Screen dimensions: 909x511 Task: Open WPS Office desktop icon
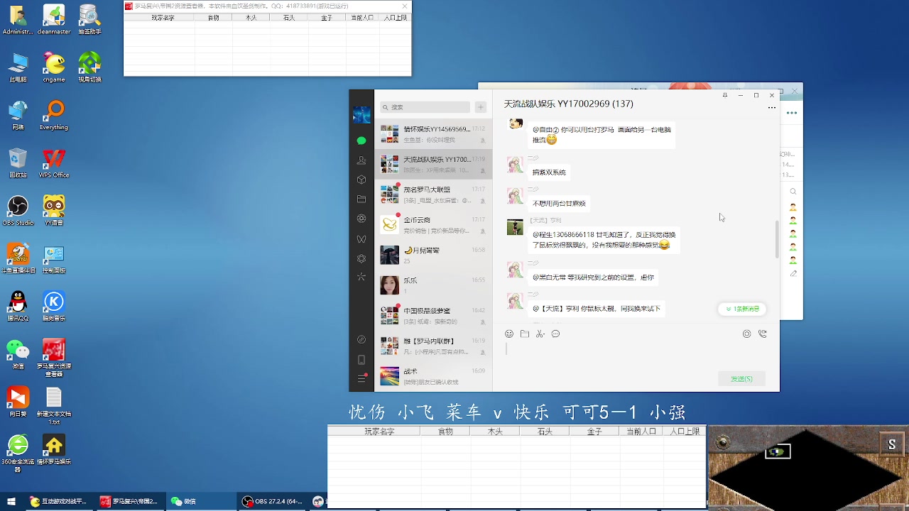[54, 163]
